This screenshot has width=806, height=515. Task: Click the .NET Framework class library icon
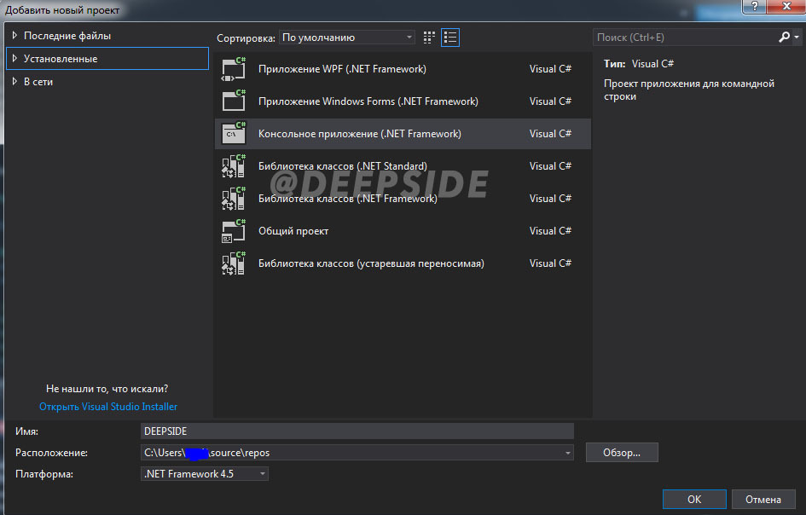[233, 199]
